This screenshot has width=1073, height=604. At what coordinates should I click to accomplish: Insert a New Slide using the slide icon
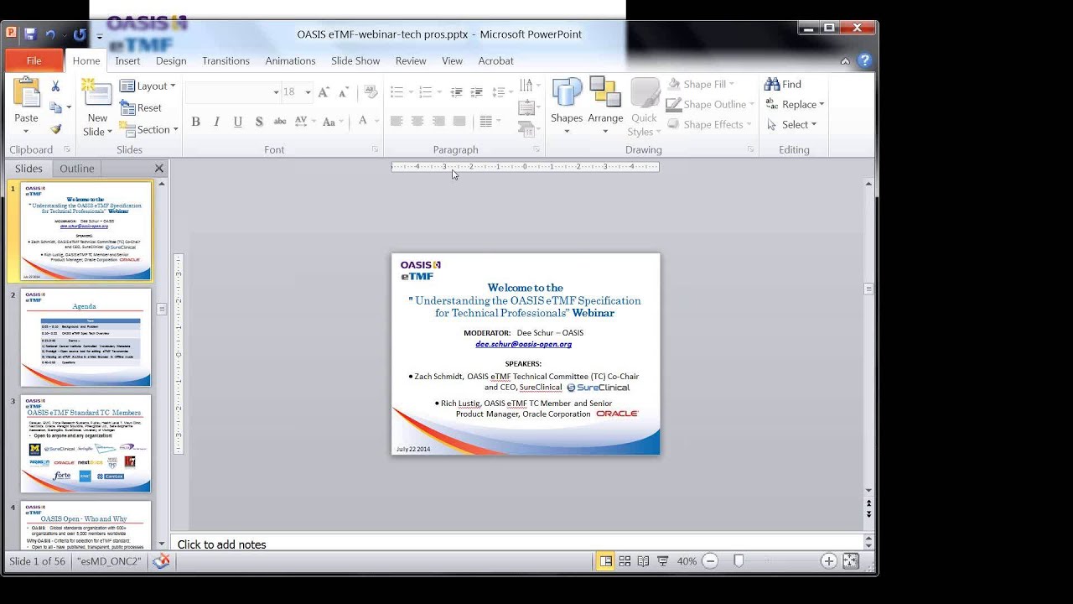coord(97,93)
